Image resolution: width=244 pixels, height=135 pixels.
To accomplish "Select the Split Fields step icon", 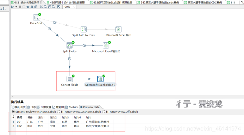I will [x=70, y=45].
